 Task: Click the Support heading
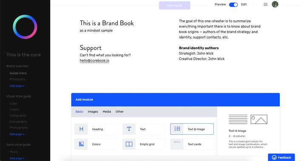click(x=91, y=48)
